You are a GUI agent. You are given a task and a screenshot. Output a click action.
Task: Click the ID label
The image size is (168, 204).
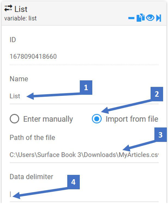tap(13, 40)
